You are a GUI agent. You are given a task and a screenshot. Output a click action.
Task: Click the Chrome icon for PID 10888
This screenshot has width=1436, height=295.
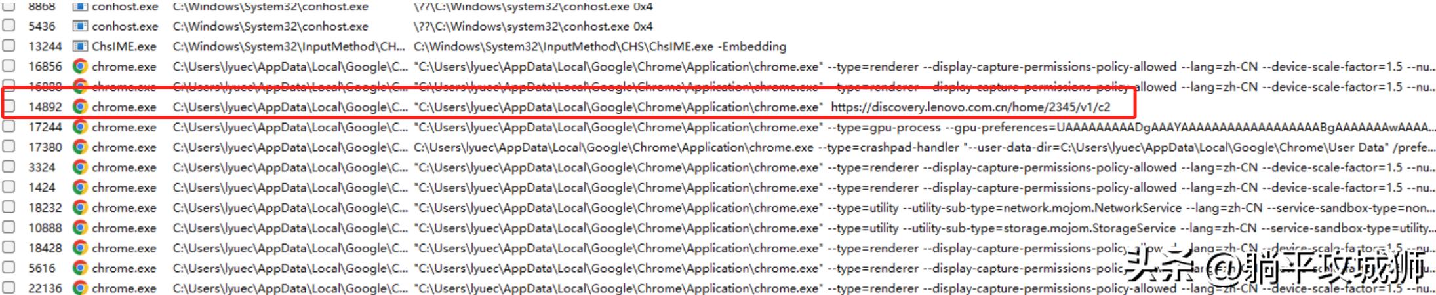point(80,228)
